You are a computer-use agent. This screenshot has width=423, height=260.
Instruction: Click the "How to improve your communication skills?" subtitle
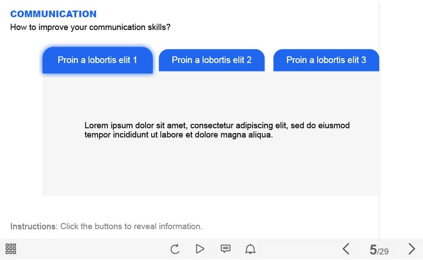click(90, 27)
